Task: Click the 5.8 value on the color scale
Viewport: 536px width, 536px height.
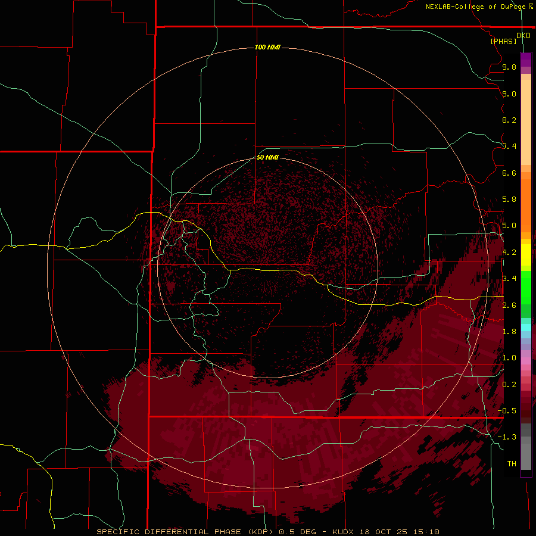Action: point(509,200)
